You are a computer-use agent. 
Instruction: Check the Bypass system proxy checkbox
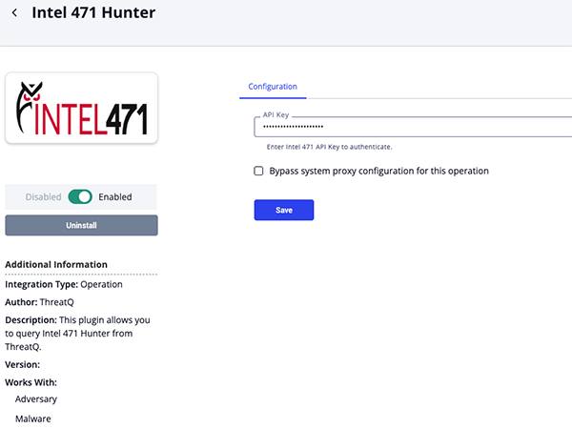click(x=258, y=172)
